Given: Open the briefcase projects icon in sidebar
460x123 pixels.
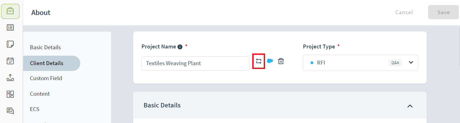Looking at the screenshot, I should pyautogui.click(x=10, y=11).
